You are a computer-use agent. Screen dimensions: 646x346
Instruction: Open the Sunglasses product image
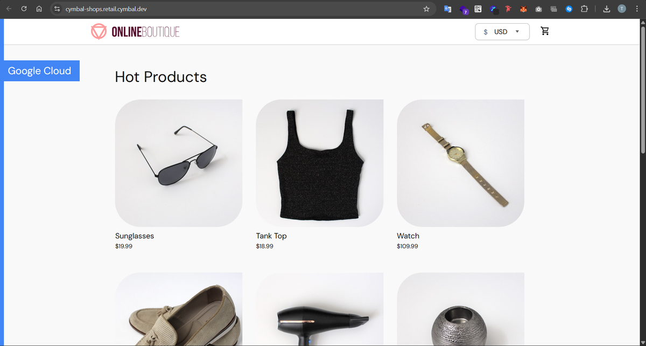click(179, 163)
